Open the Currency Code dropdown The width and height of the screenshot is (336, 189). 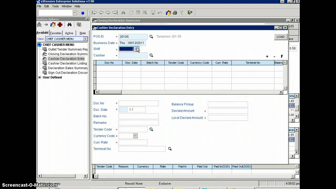[x=135, y=136]
